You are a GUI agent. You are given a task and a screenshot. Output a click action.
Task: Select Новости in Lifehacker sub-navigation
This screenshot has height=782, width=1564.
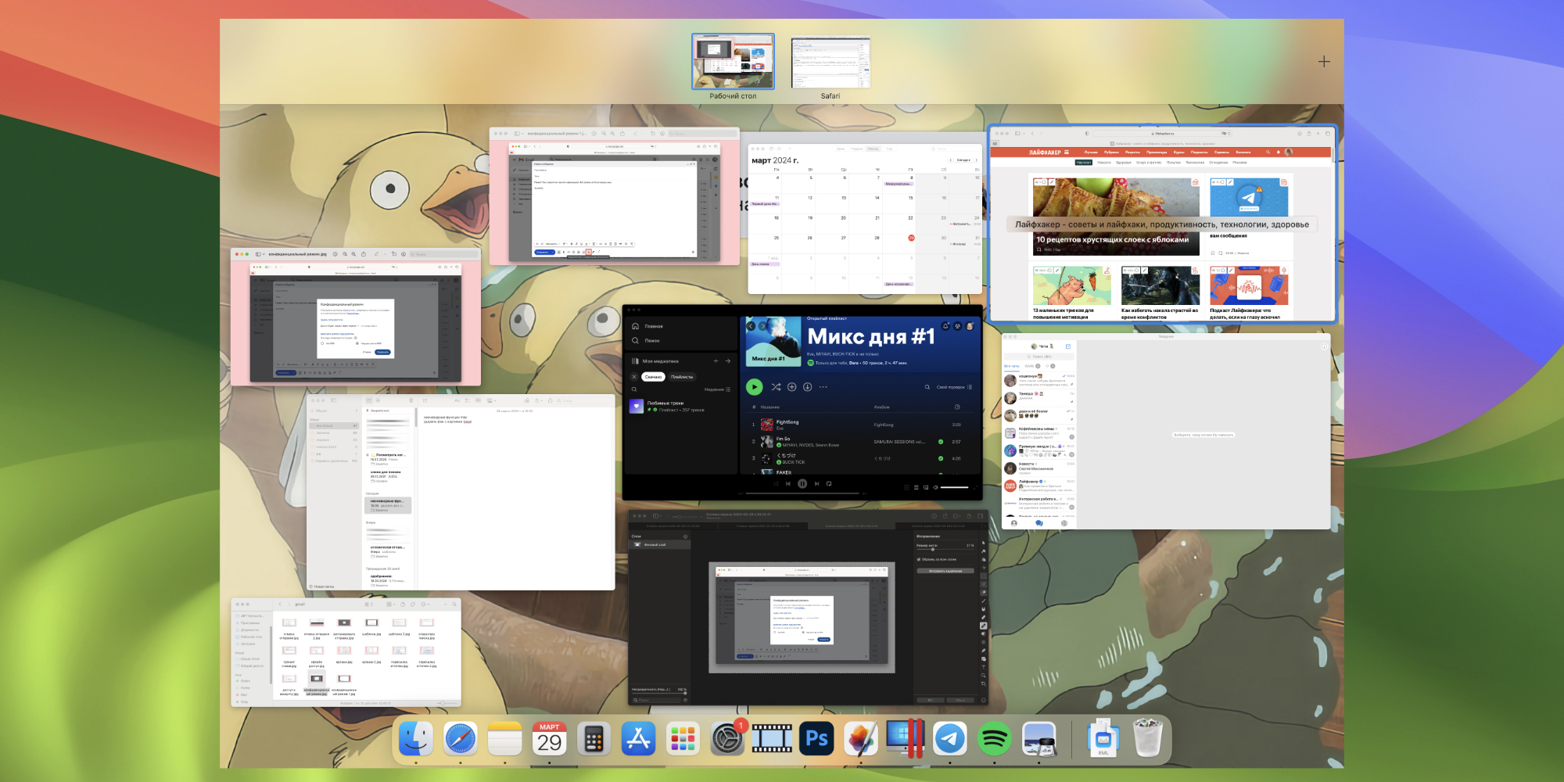(x=1103, y=163)
